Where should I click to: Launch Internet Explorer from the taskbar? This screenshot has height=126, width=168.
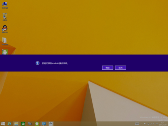[9, 124]
